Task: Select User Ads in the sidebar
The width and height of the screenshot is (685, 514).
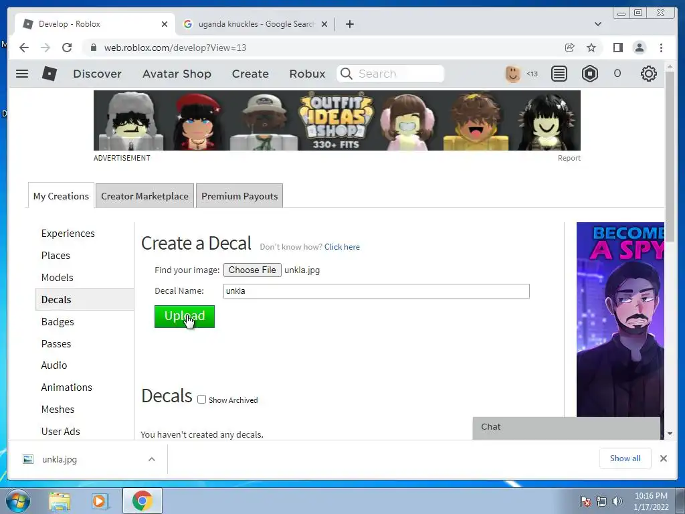Action: click(61, 432)
